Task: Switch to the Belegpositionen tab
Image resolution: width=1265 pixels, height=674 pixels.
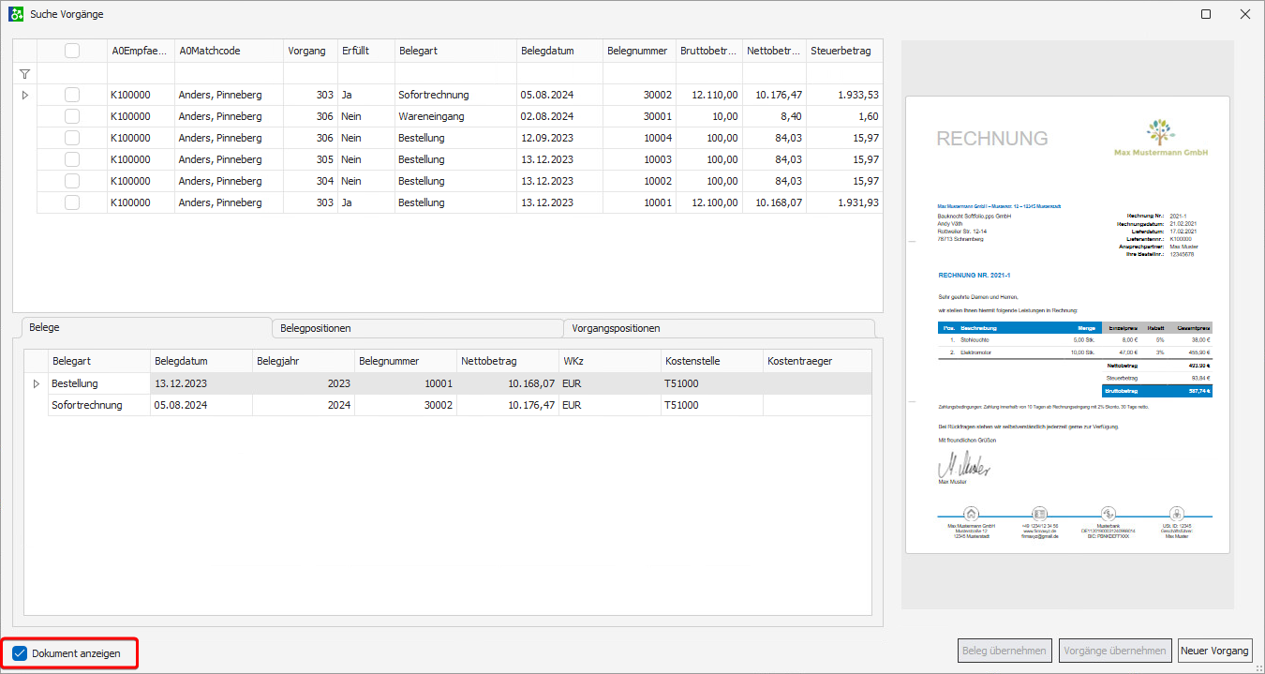Action: (x=416, y=328)
